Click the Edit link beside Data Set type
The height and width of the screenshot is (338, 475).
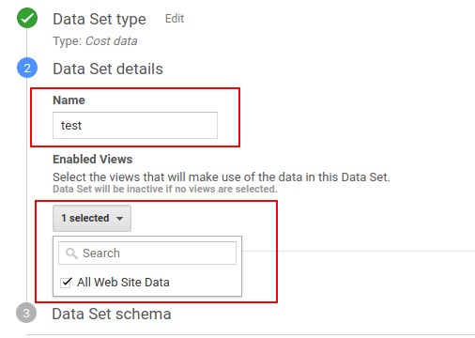[175, 19]
